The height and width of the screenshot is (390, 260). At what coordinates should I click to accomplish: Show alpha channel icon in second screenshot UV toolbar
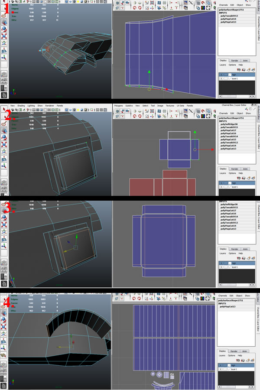point(208,116)
